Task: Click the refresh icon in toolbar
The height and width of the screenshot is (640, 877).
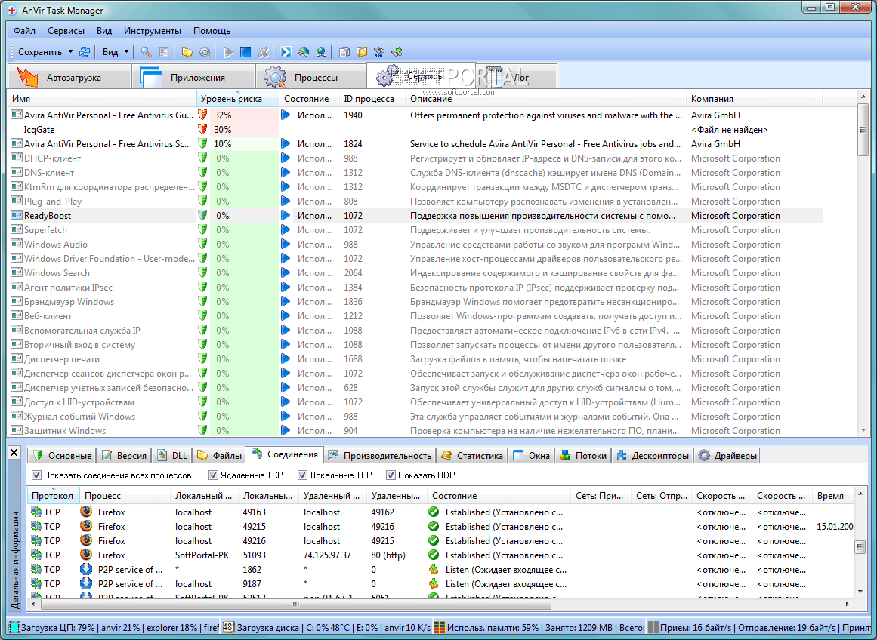Action: (x=85, y=52)
